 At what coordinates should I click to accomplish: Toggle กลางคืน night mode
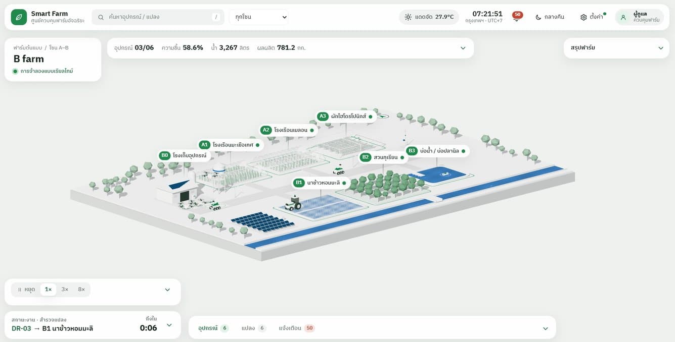(550, 17)
